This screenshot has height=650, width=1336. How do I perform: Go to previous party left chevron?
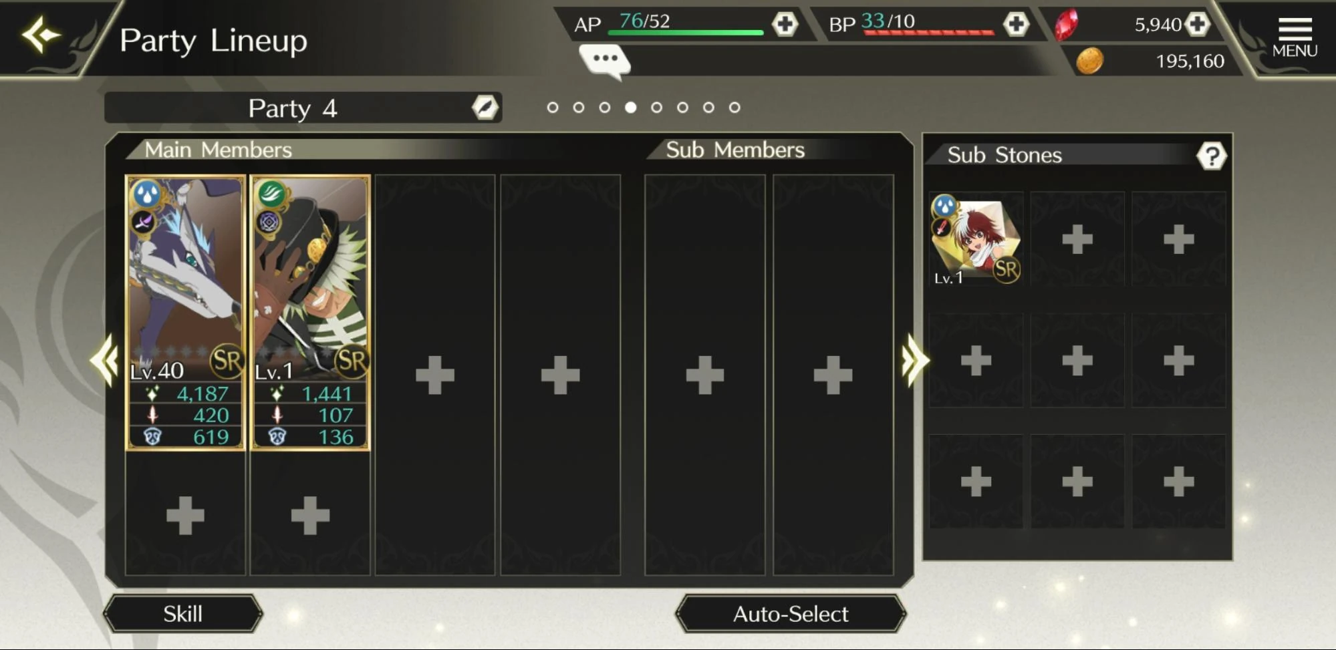tap(105, 361)
